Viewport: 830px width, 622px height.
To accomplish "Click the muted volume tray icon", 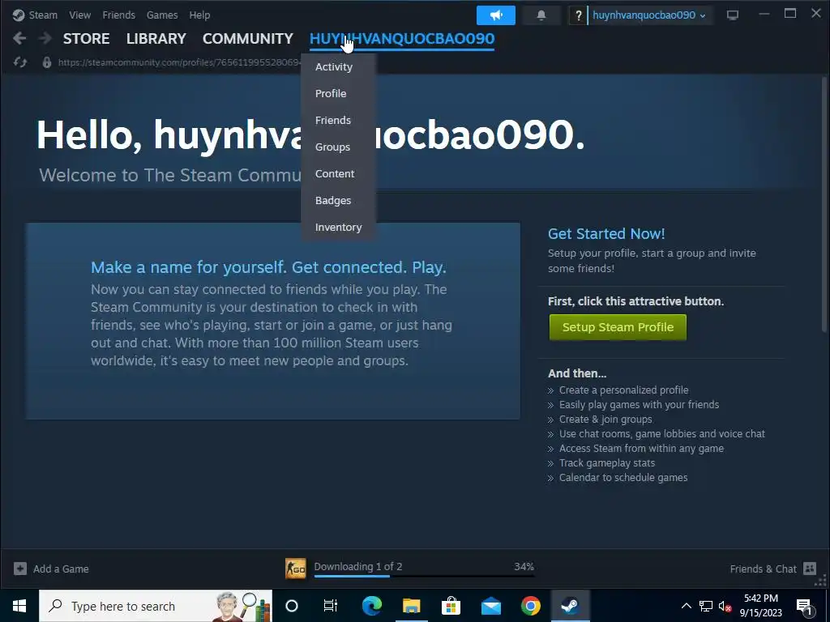I will [x=725, y=606].
